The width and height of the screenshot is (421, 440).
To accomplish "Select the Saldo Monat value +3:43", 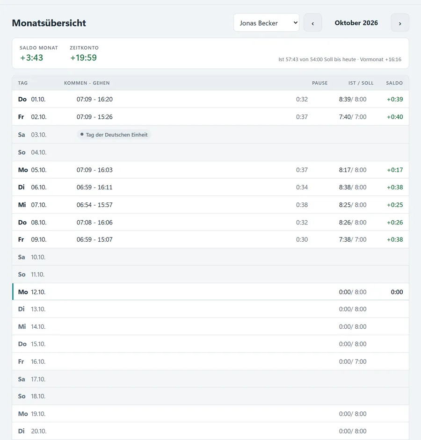I will point(31,58).
